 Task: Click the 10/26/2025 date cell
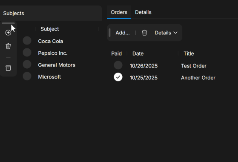[143, 66]
